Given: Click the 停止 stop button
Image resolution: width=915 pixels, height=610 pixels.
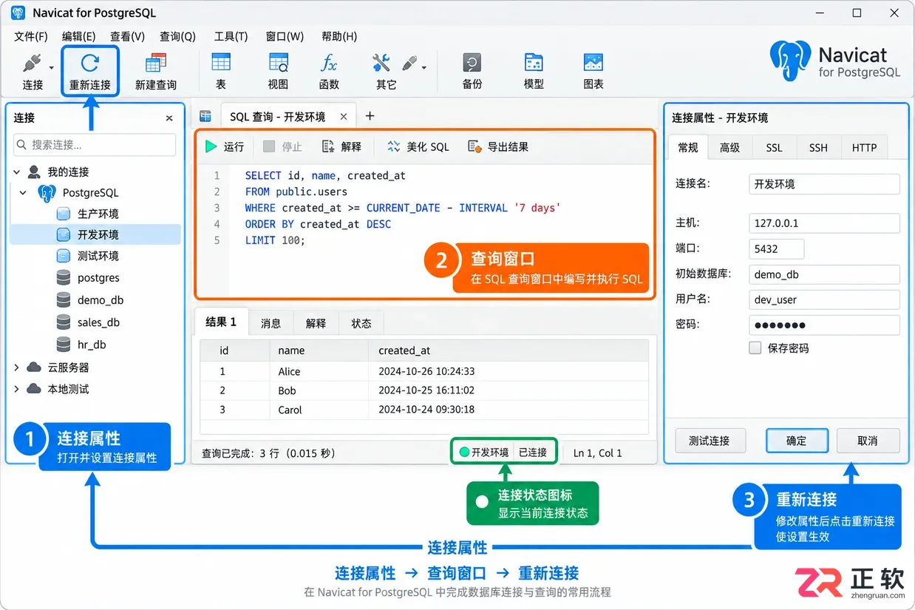Looking at the screenshot, I should click(284, 147).
